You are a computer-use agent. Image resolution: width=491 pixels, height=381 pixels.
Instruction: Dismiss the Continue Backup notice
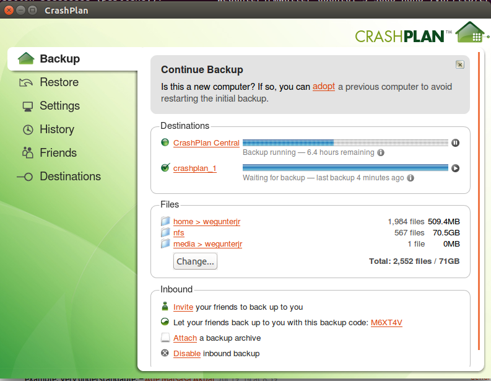459,64
